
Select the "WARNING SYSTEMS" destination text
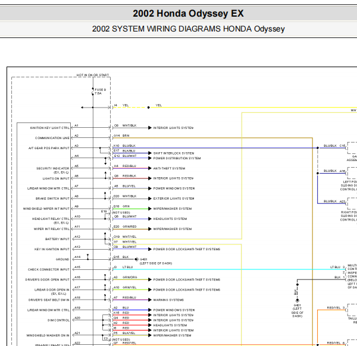pos(168,300)
